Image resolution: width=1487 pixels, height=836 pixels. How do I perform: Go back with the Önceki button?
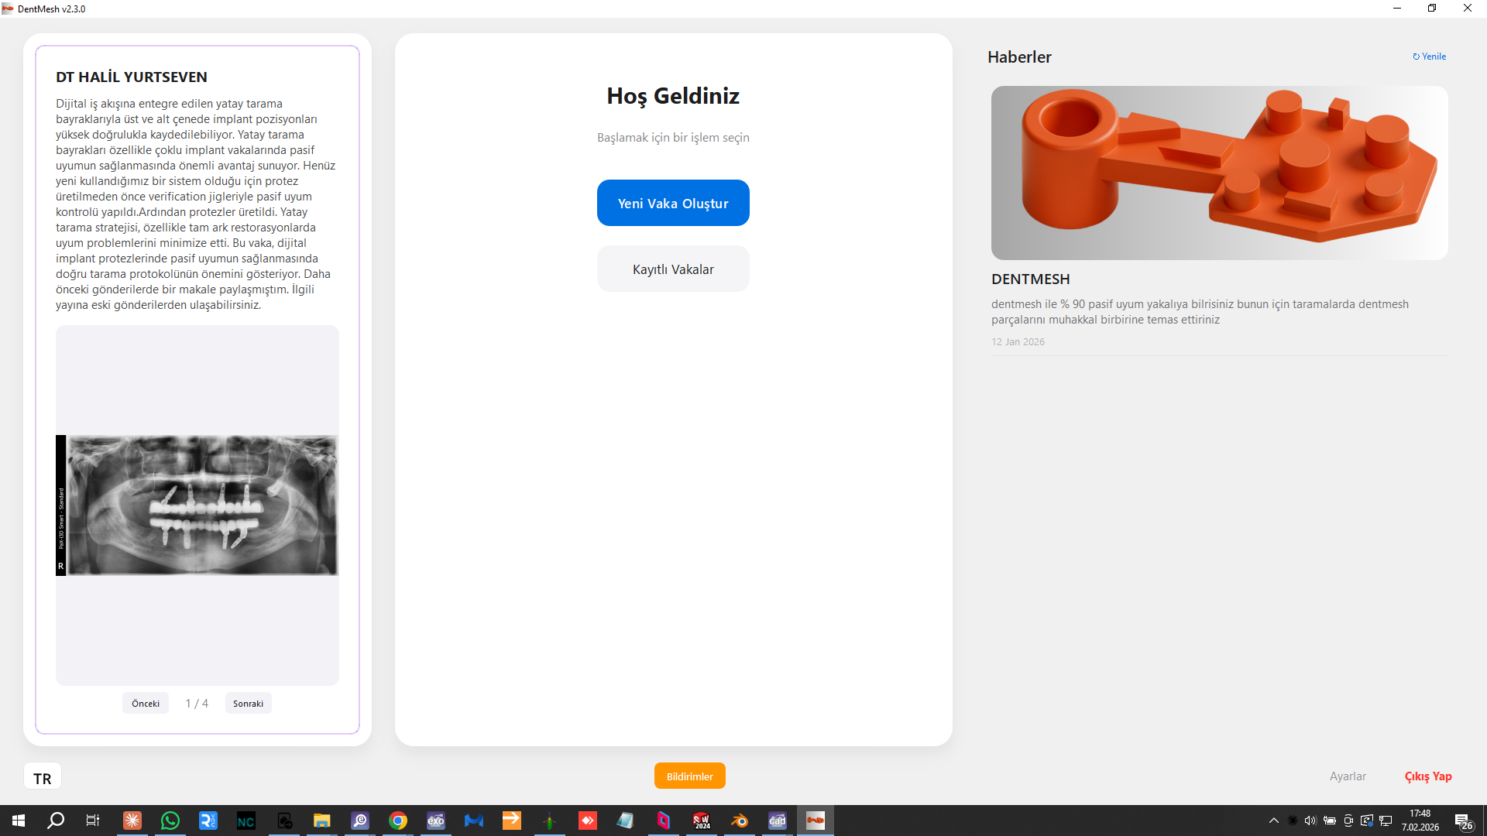click(146, 704)
